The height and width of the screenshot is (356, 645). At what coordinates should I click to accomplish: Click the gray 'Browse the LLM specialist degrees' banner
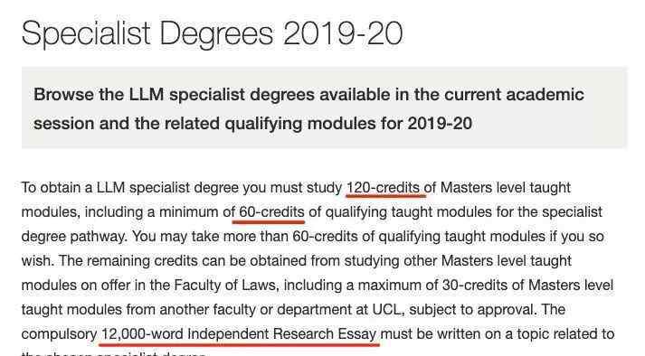click(324, 108)
